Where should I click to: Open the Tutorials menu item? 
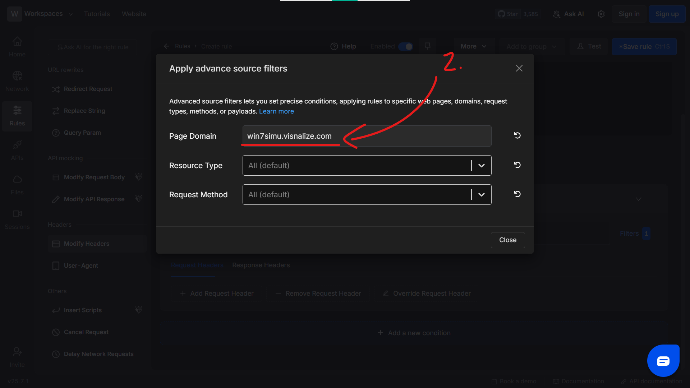tap(97, 14)
